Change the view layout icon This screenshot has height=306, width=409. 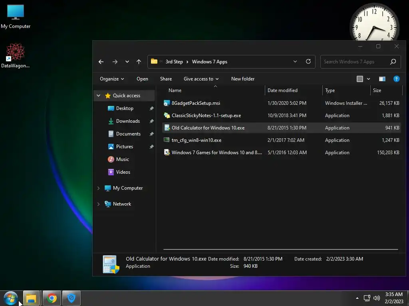point(360,79)
